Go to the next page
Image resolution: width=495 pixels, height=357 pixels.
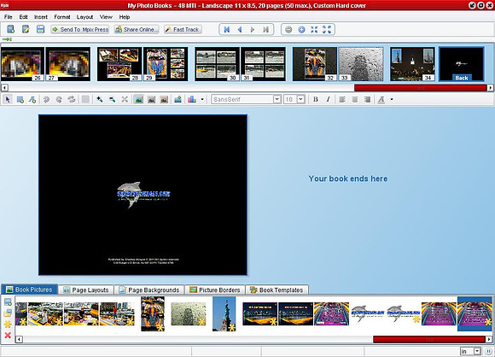pos(253,29)
